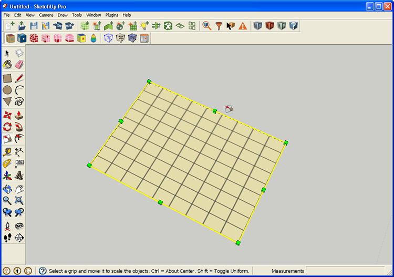Choose the Make Component tool

click(x=19, y=53)
